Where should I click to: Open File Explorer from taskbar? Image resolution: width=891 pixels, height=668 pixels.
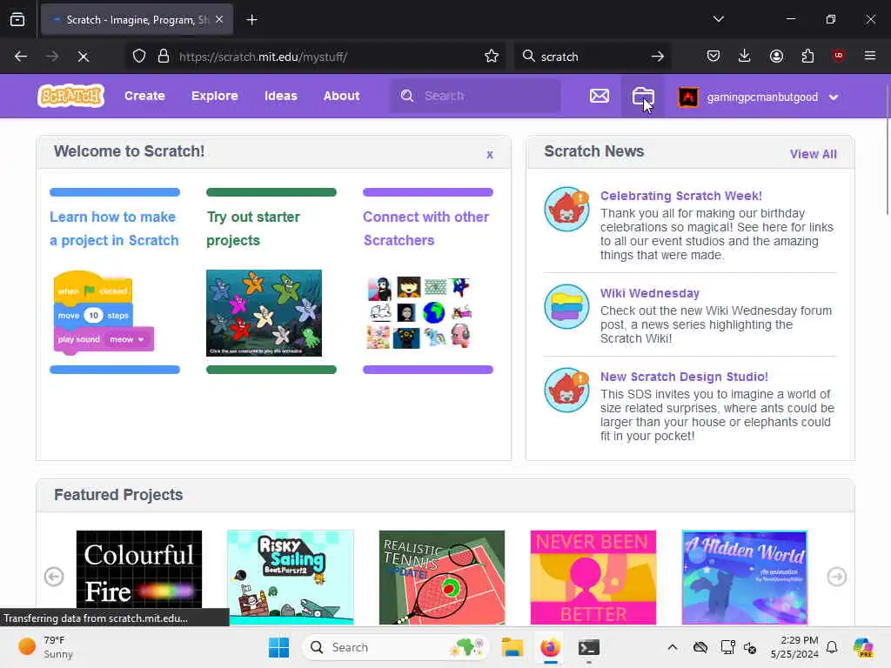(512, 647)
